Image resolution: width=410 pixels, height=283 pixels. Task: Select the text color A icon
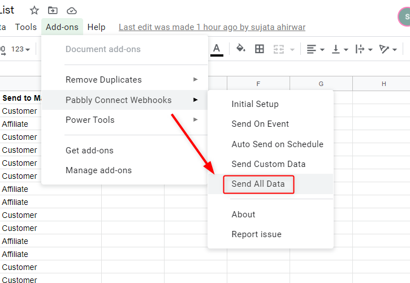click(x=217, y=49)
